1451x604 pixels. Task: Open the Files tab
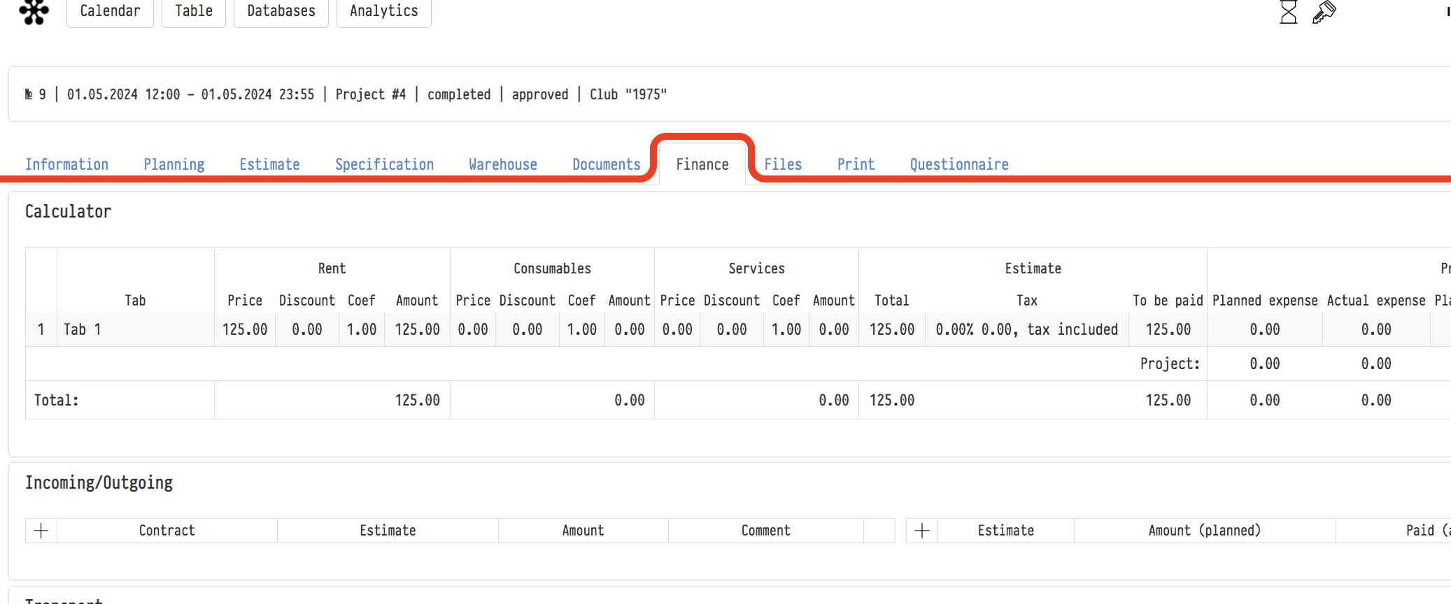783,164
